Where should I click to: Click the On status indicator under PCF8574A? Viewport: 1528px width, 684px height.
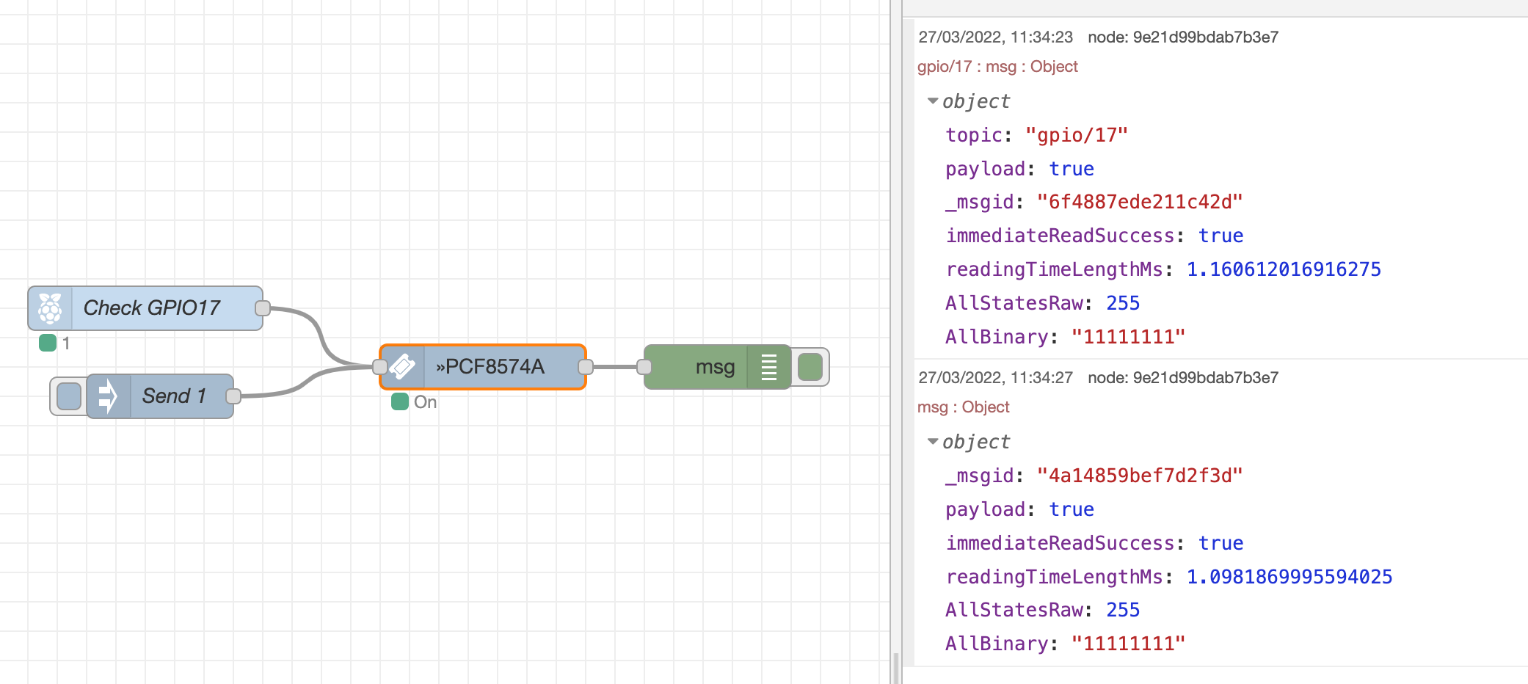coord(400,402)
